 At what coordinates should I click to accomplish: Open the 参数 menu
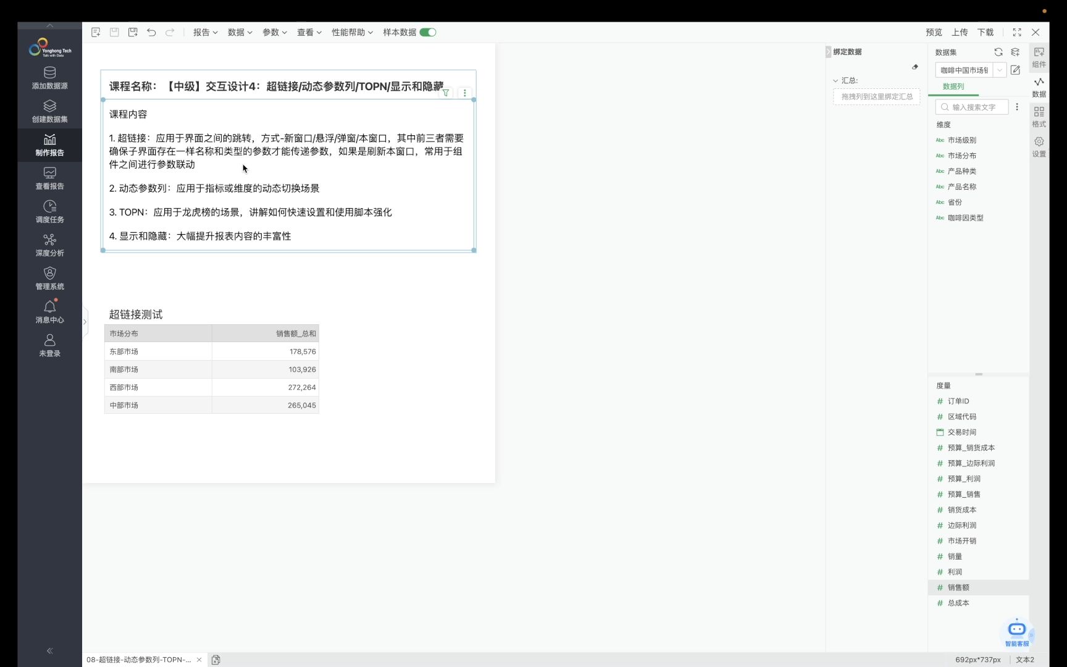[x=274, y=32]
